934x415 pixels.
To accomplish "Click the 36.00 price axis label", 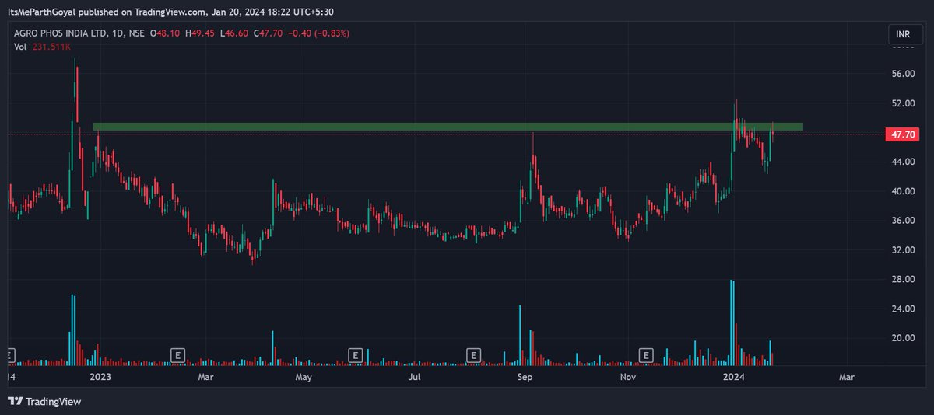I will (903, 221).
